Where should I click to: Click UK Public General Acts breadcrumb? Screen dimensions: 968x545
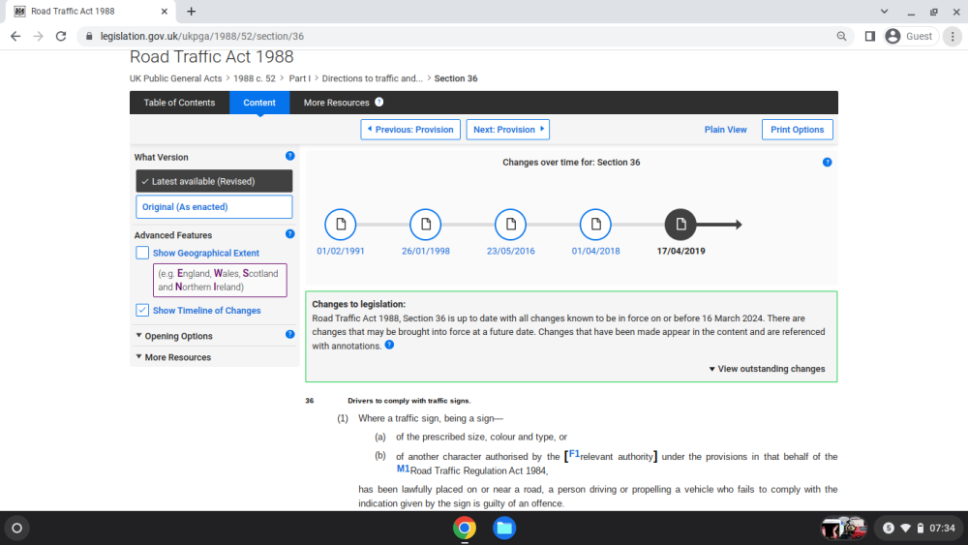point(175,78)
